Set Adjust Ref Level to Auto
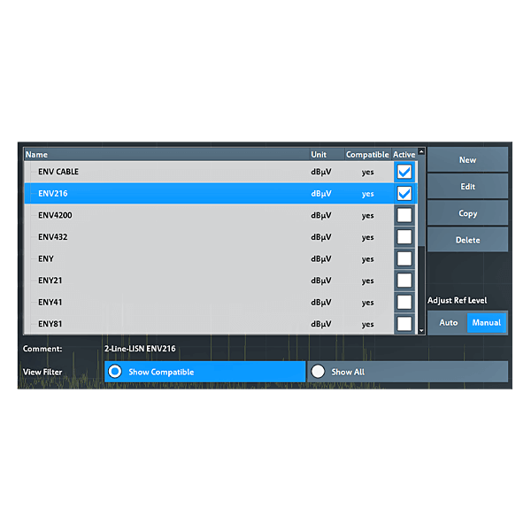Image resolution: width=531 pixels, height=531 pixels. coord(449,323)
